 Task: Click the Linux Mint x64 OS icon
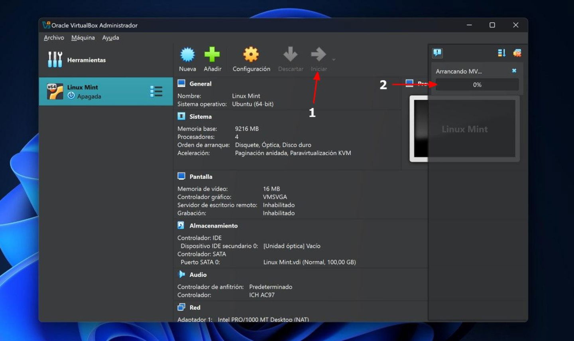coord(55,91)
